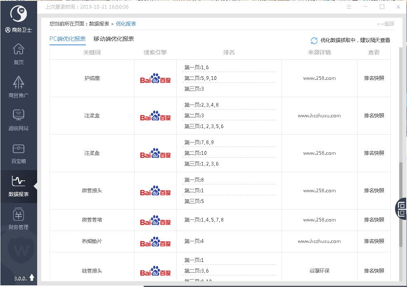Select 数据报表 data report sidebar icon

pyautogui.click(x=19, y=185)
